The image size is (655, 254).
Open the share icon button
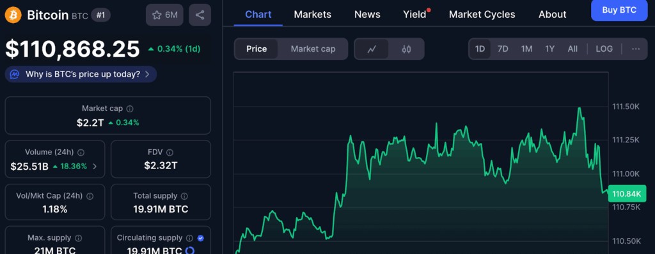[x=200, y=15]
